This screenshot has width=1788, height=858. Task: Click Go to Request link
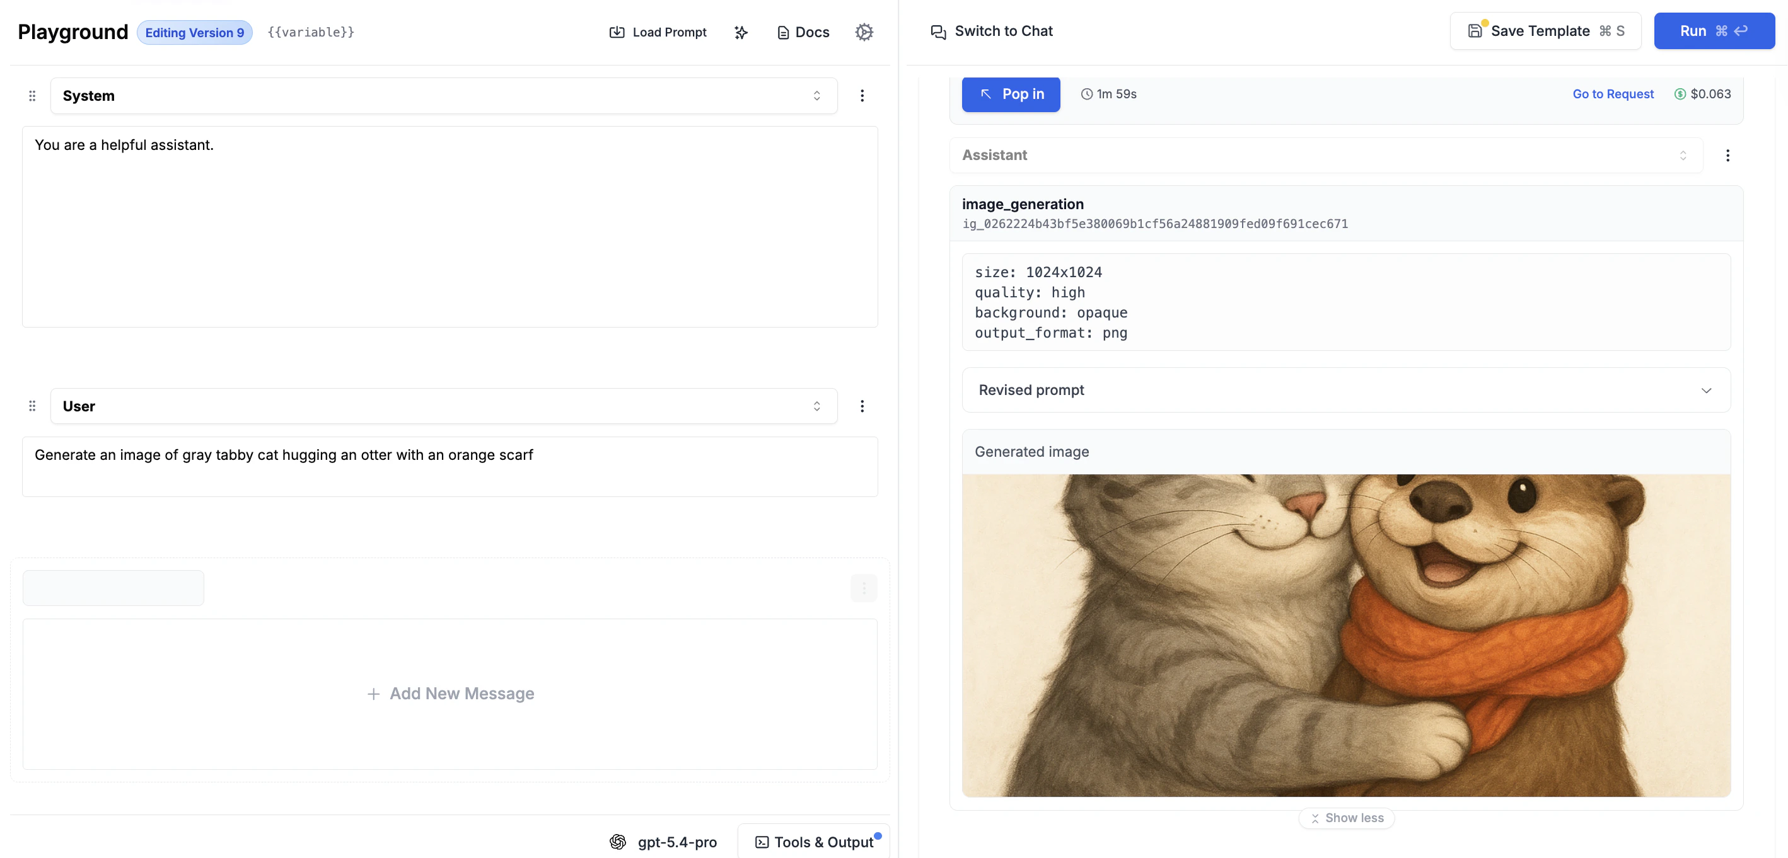(x=1612, y=94)
